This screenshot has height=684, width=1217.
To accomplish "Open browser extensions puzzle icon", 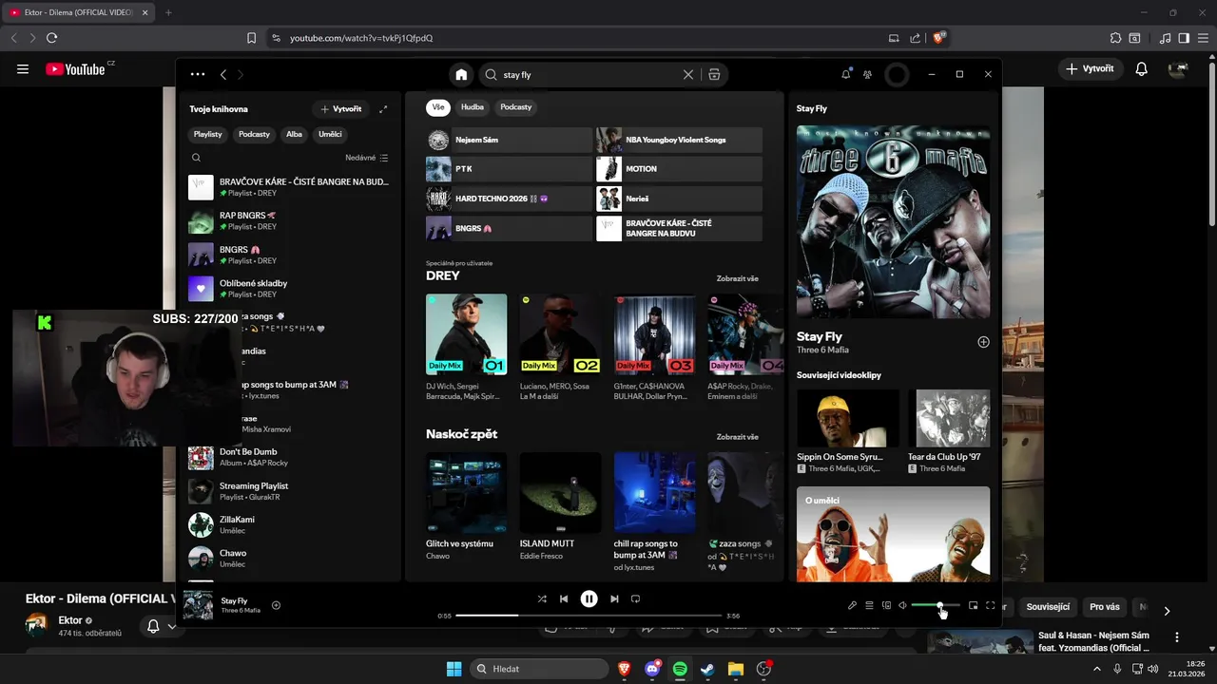I will [x=1115, y=38].
